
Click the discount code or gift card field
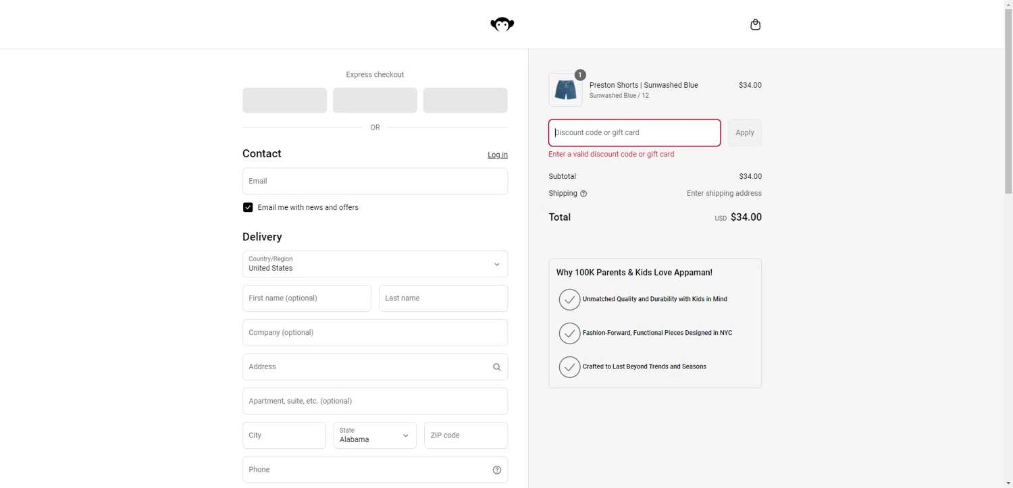634,133
